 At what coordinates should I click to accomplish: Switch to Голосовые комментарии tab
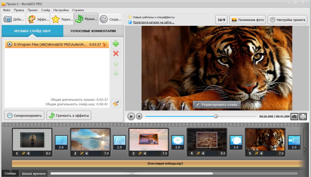(x=93, y=31)
